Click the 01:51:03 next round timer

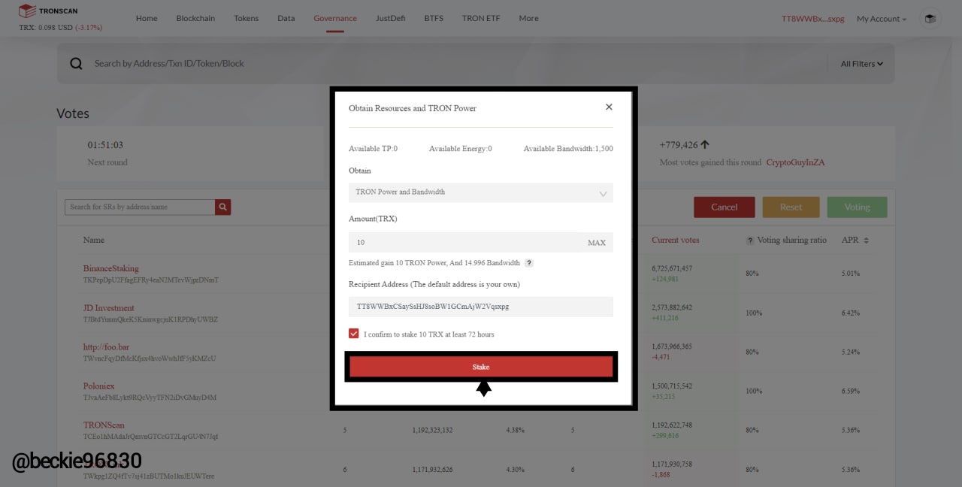(x=105, y=145)
